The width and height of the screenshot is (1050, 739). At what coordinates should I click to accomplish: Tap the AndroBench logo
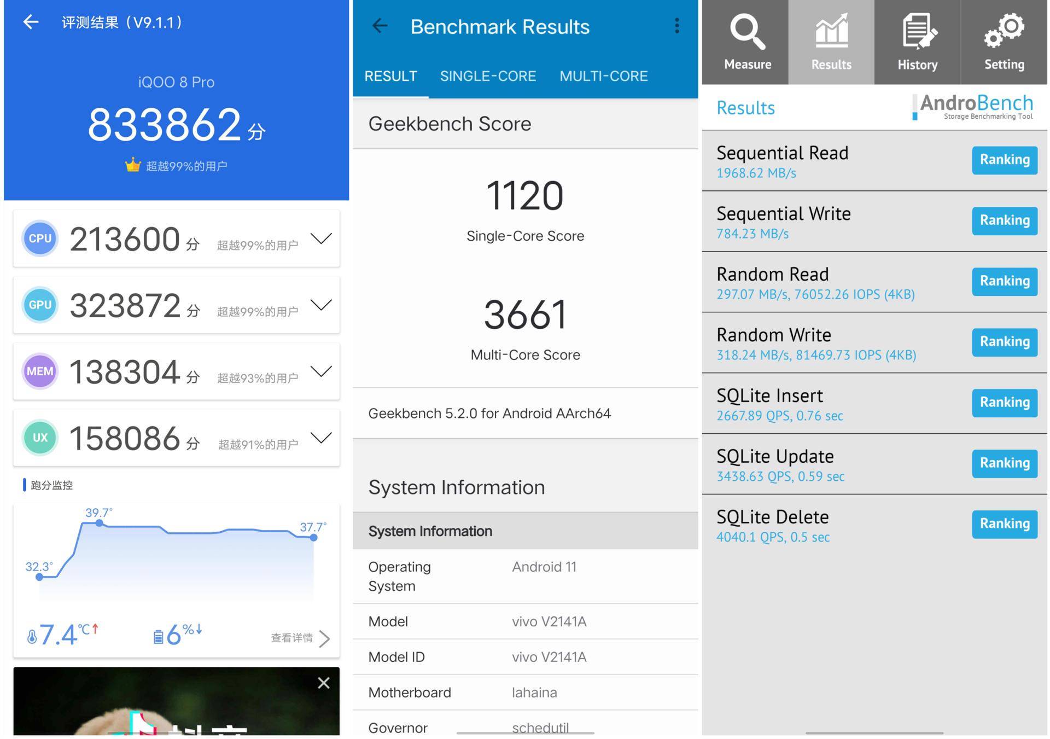(x=973, y=107)
